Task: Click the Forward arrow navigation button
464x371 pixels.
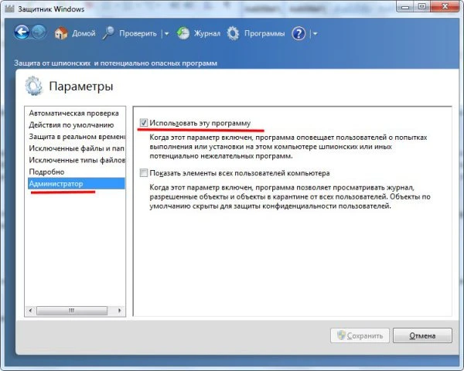Action: point(39,33)
